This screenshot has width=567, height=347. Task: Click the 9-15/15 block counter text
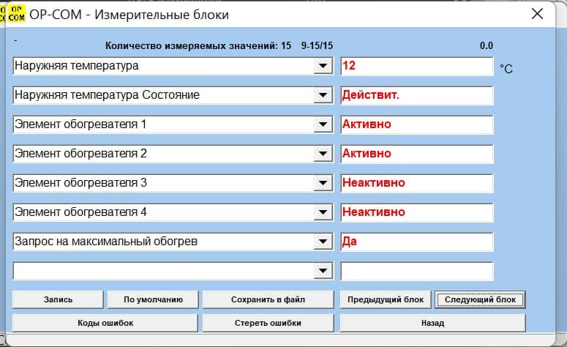tap(317, 46)
